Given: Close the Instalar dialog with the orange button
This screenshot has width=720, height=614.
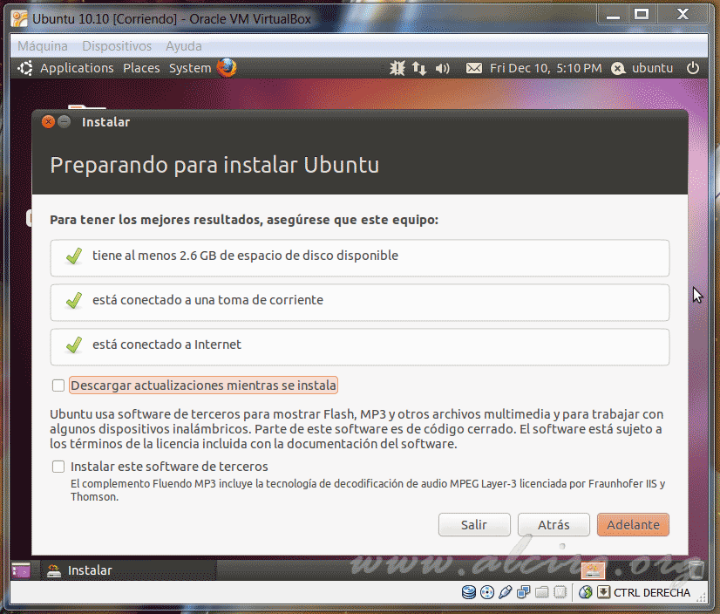Looking at the screenshot, I should [48, 122].
